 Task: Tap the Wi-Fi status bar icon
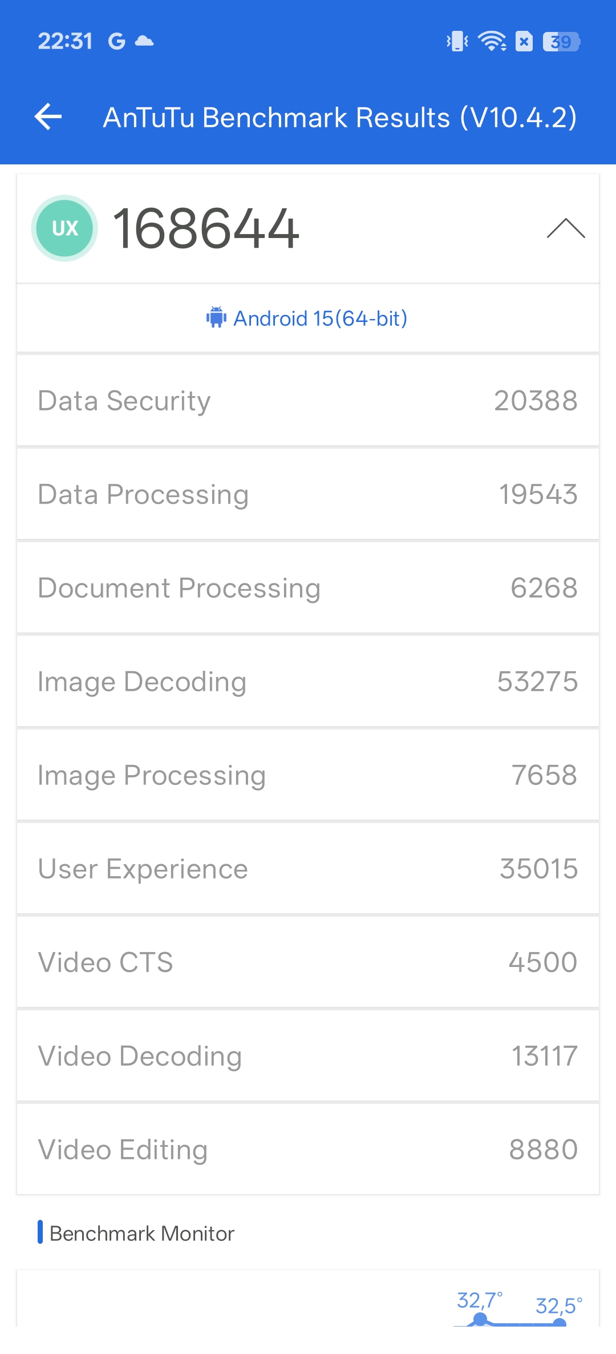(x=492, y=41)
